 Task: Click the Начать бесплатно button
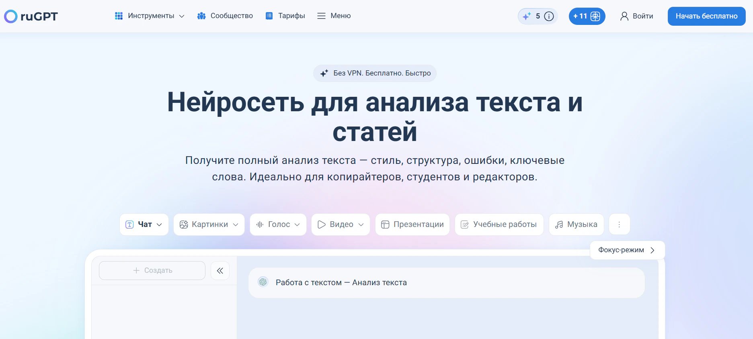click(707, 16)
